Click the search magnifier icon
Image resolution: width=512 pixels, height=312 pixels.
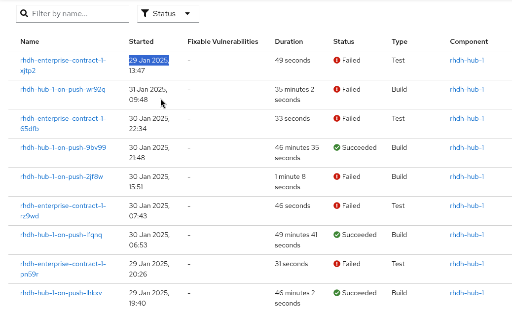[x=24, y=14]
